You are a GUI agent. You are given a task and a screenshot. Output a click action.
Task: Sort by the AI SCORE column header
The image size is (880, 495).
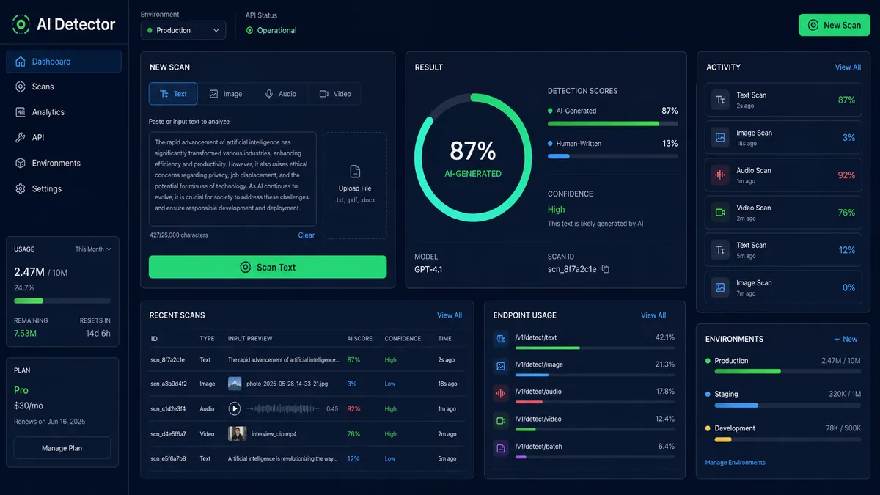coord(359,339)
